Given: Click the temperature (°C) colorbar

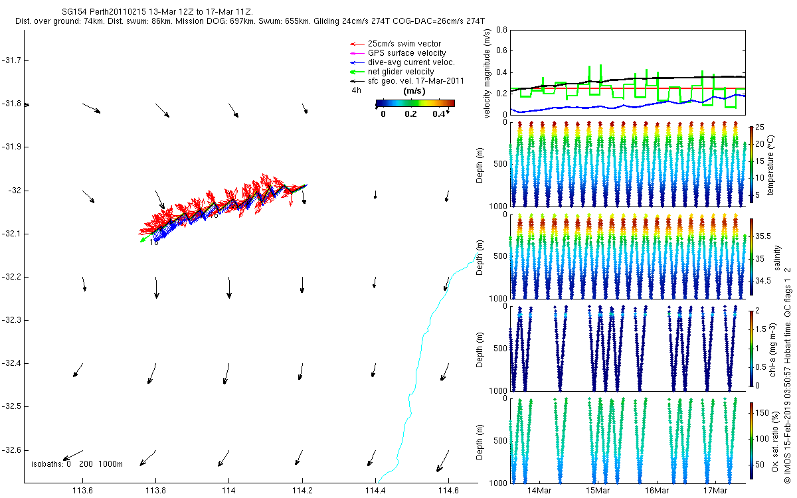Looking at the screenshot, I should point(751,164).
